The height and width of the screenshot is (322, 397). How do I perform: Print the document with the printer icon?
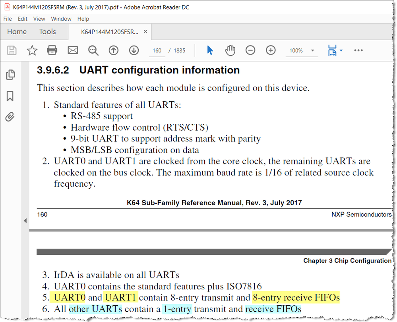[x=52, y=50]
